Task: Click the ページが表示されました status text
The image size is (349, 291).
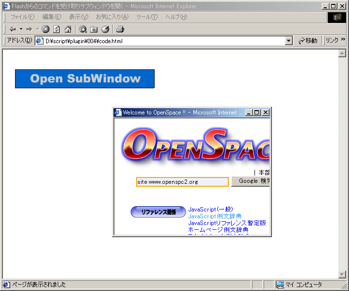Action: point(39,285)
